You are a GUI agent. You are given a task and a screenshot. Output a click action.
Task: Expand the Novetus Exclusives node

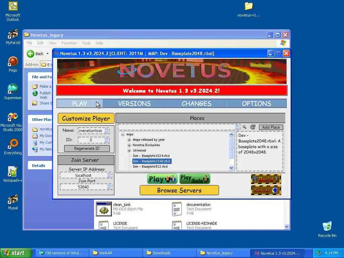[x=129, y=145]
